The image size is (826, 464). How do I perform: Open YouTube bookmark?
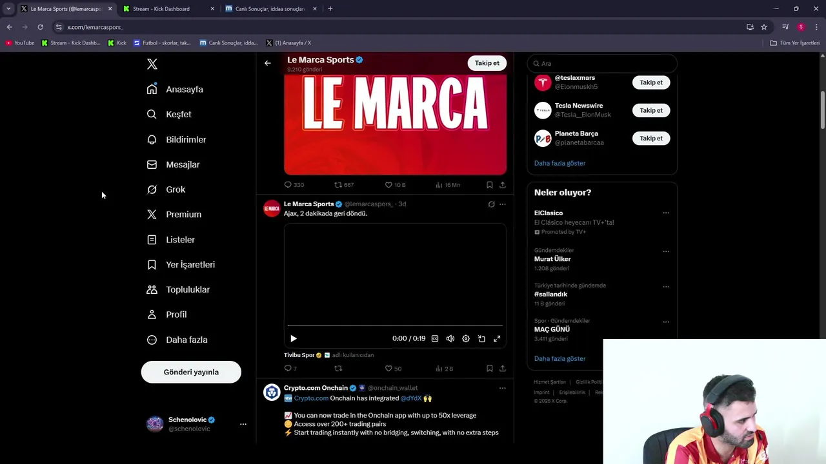(x=20, y=43)
